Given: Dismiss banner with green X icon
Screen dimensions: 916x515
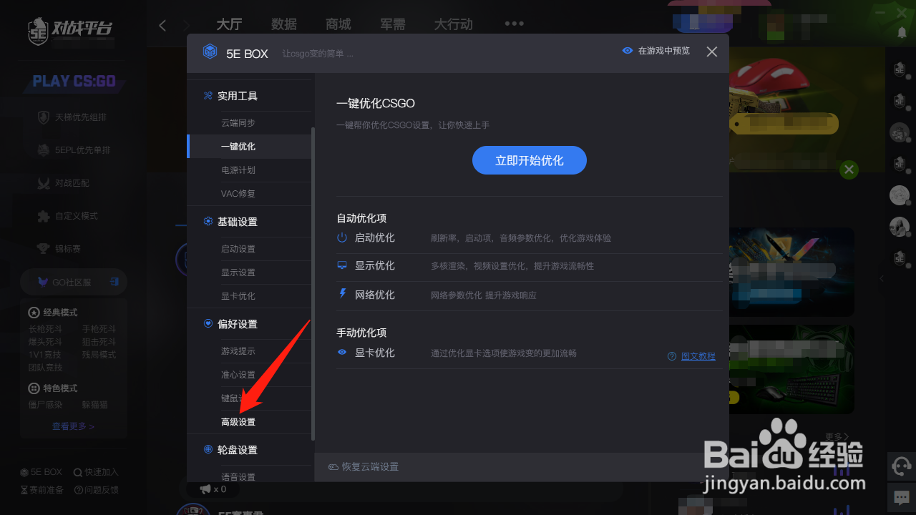Looking at the screenshot, I should pyautogui.click(x=849, y=170).
